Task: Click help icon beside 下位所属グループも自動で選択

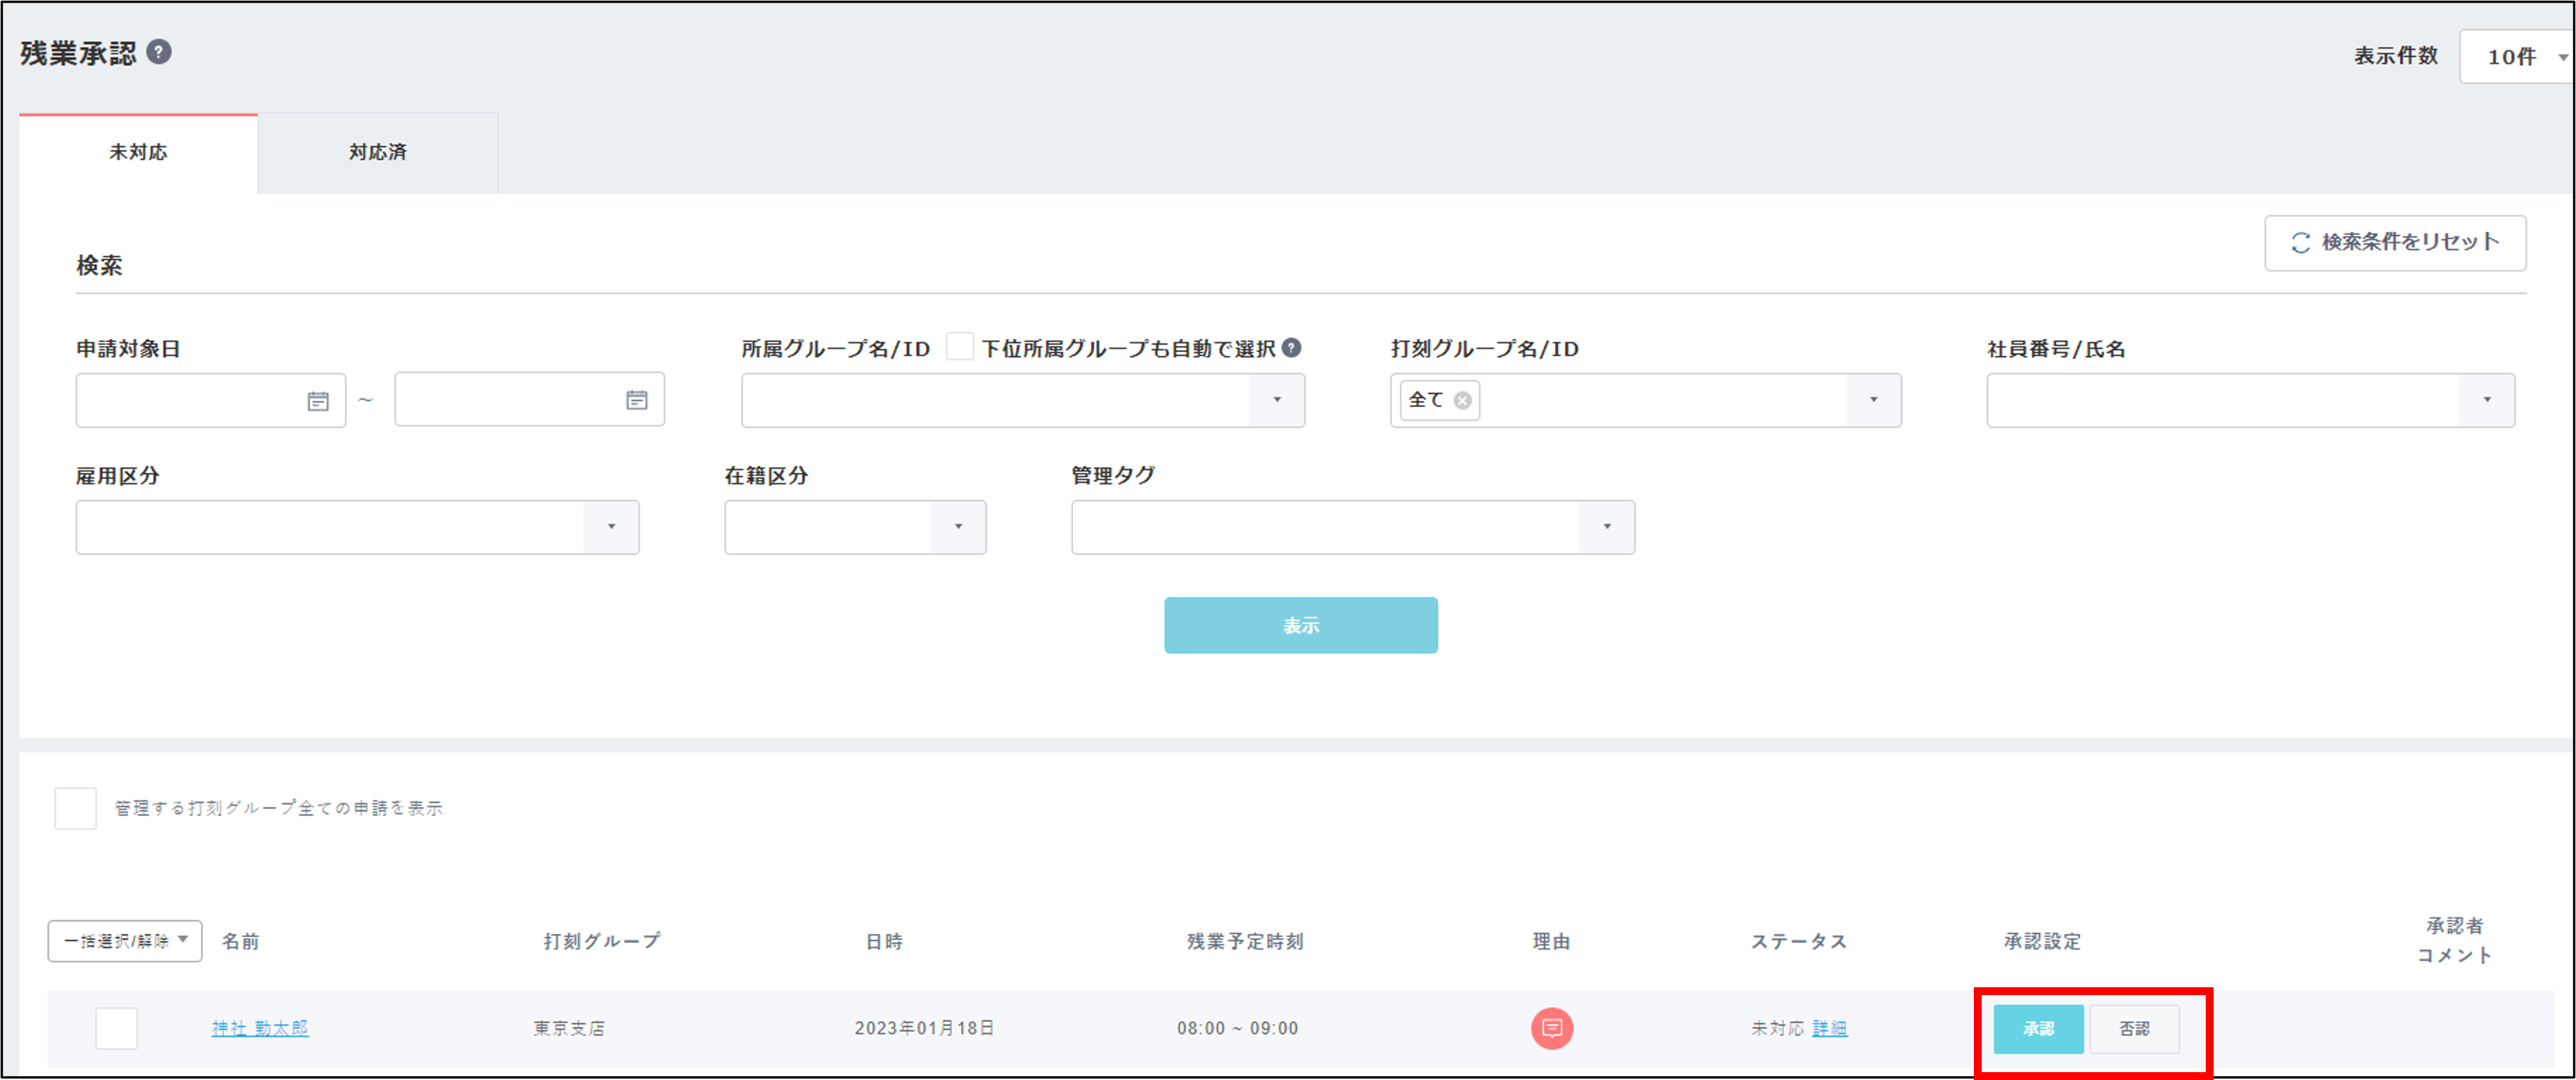Action: pyautogui.click(x=1291, y=348)
